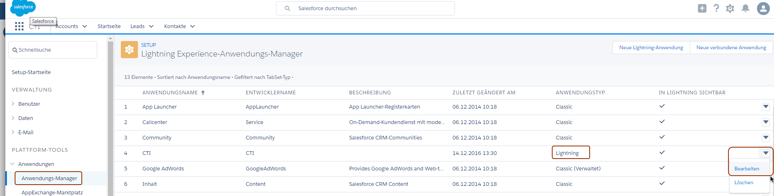Focus the Salesforce durchsuchen search field
Viewport: 774px width, 196px height.
[365, 8]
